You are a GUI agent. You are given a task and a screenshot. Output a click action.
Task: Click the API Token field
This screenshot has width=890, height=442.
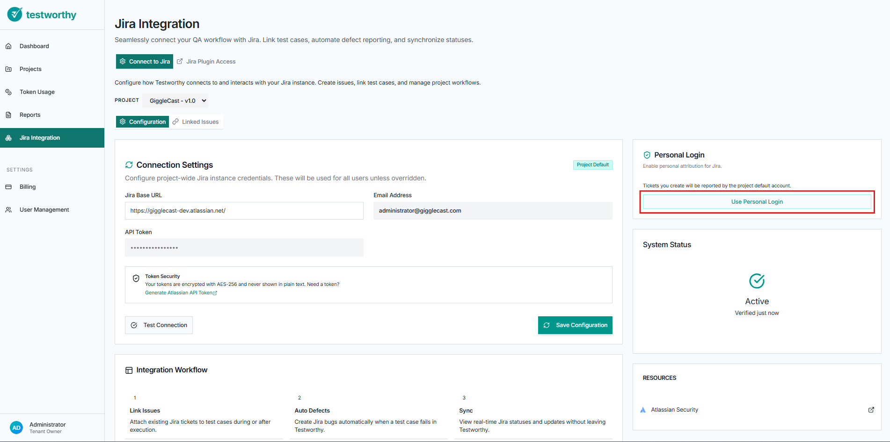(244, 248)
